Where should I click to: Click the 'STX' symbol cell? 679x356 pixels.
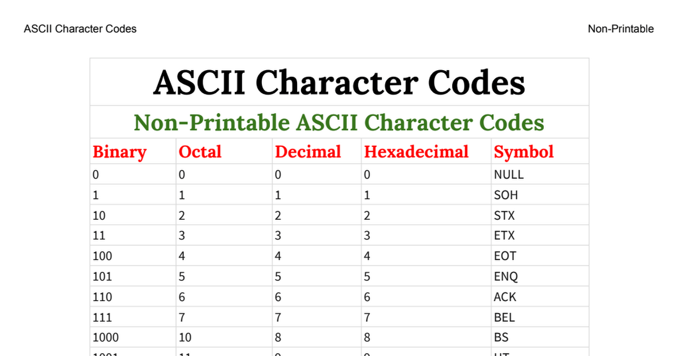click(x=505, y=215)
